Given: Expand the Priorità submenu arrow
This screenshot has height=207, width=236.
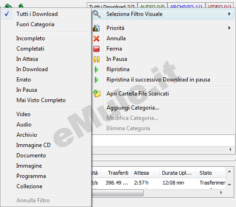Looking at the screenshot, I should point(229,28).
